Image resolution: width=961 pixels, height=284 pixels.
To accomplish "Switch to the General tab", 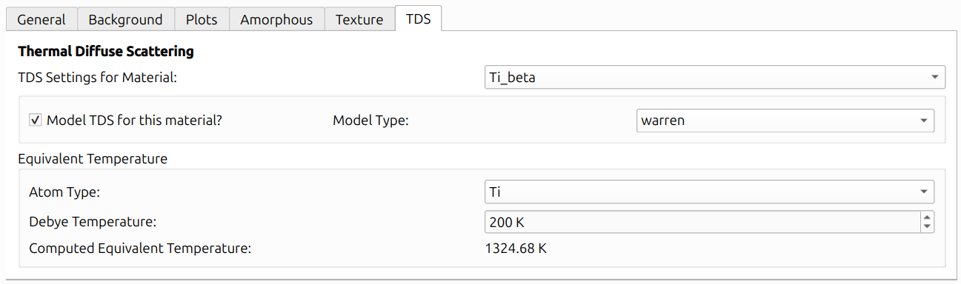I will coord(41,20).
